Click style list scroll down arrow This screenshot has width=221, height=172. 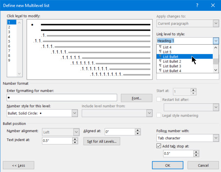[216, 70]
